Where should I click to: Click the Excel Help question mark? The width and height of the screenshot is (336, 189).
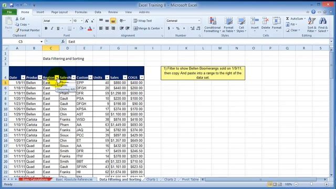pos(313,12)
